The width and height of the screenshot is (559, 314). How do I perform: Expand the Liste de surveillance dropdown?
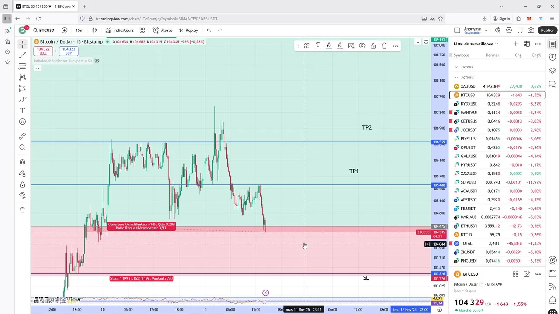point(476,44)
